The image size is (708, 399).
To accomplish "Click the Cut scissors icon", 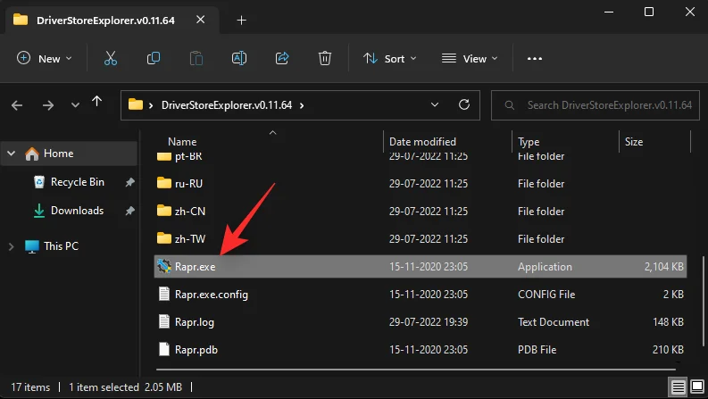I will click(111, 58).
